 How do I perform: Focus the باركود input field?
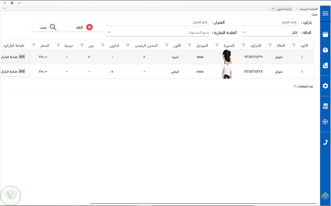pyautogui.click(x=270, y=22)
